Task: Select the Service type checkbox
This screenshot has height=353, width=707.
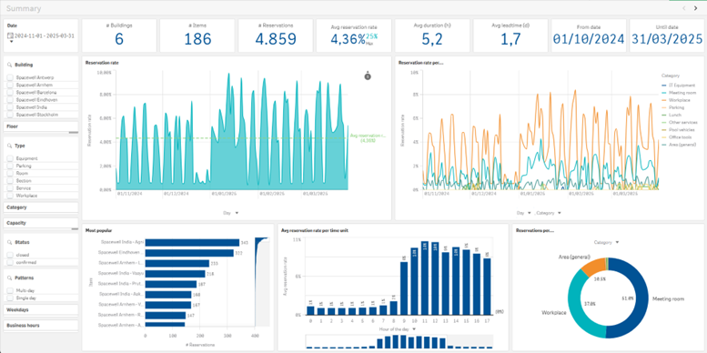Action: 10,188
